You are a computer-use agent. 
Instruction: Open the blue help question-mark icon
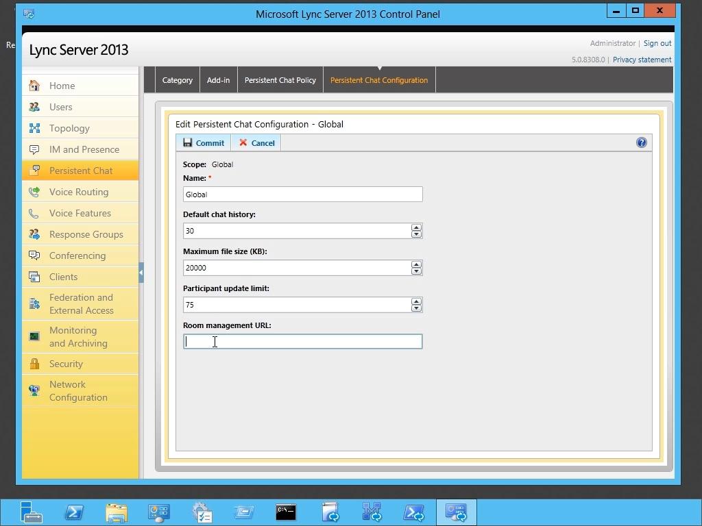pyautogui.click(x=641, y=142)
